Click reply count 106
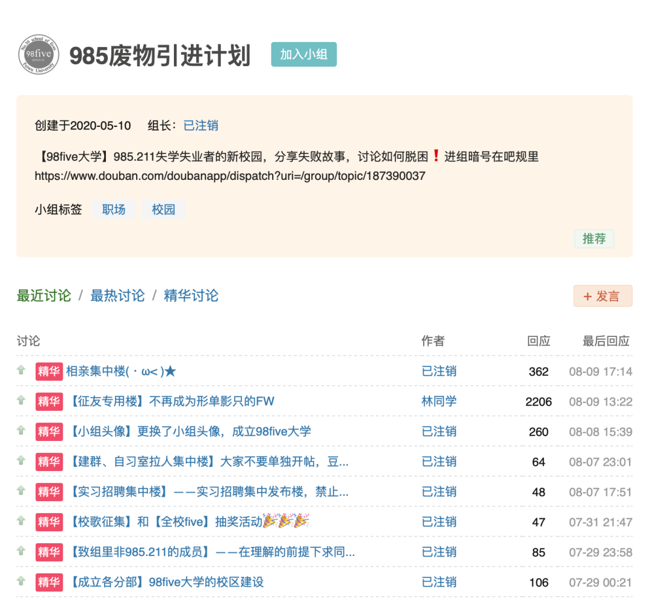Screen dimensions: 650x598 539,583
